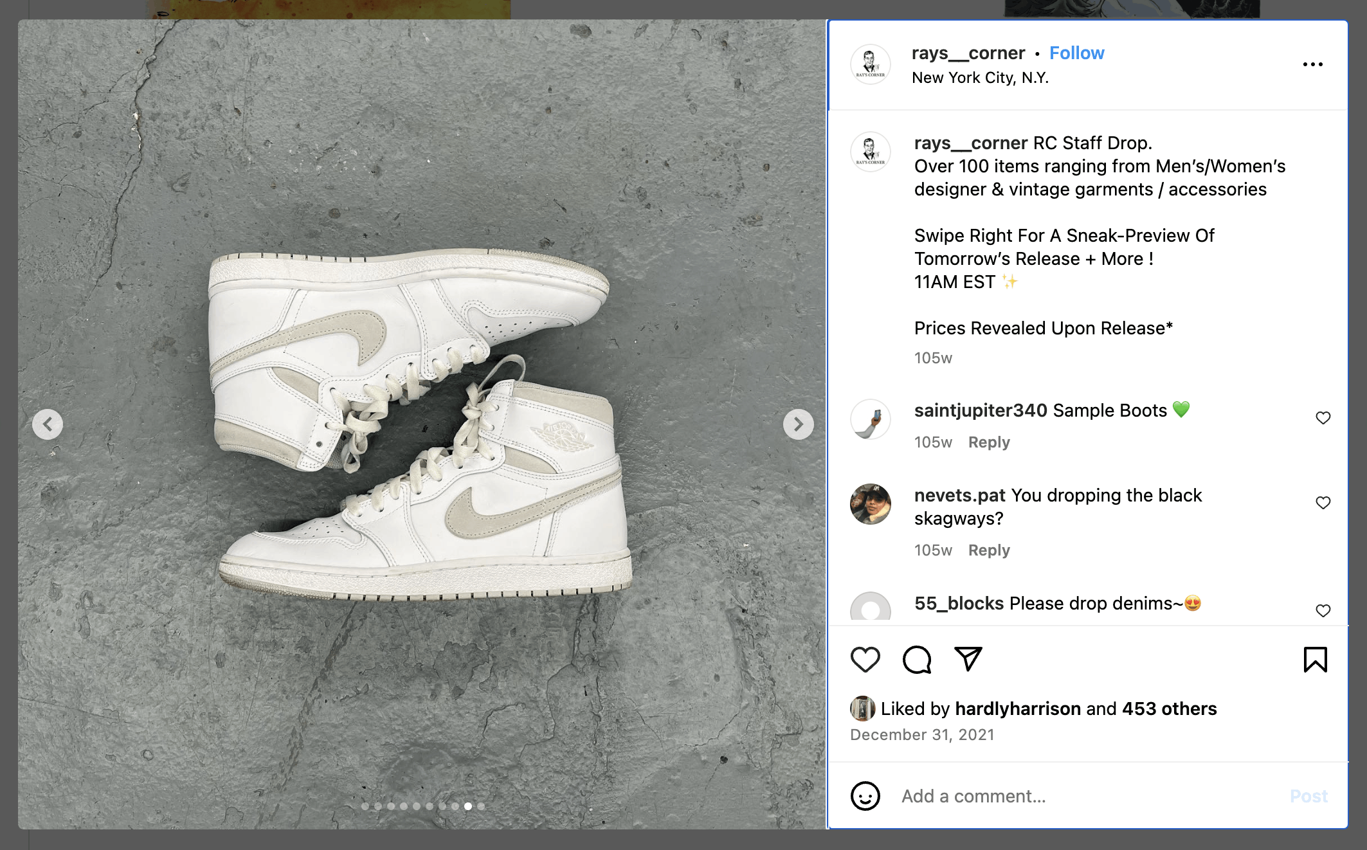Click the Post comment button

tap(1308, 796)
